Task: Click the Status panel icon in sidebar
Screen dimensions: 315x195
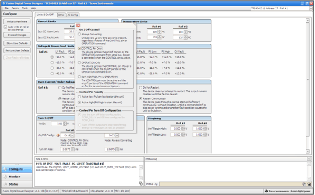Action: (x=5, y=184)
